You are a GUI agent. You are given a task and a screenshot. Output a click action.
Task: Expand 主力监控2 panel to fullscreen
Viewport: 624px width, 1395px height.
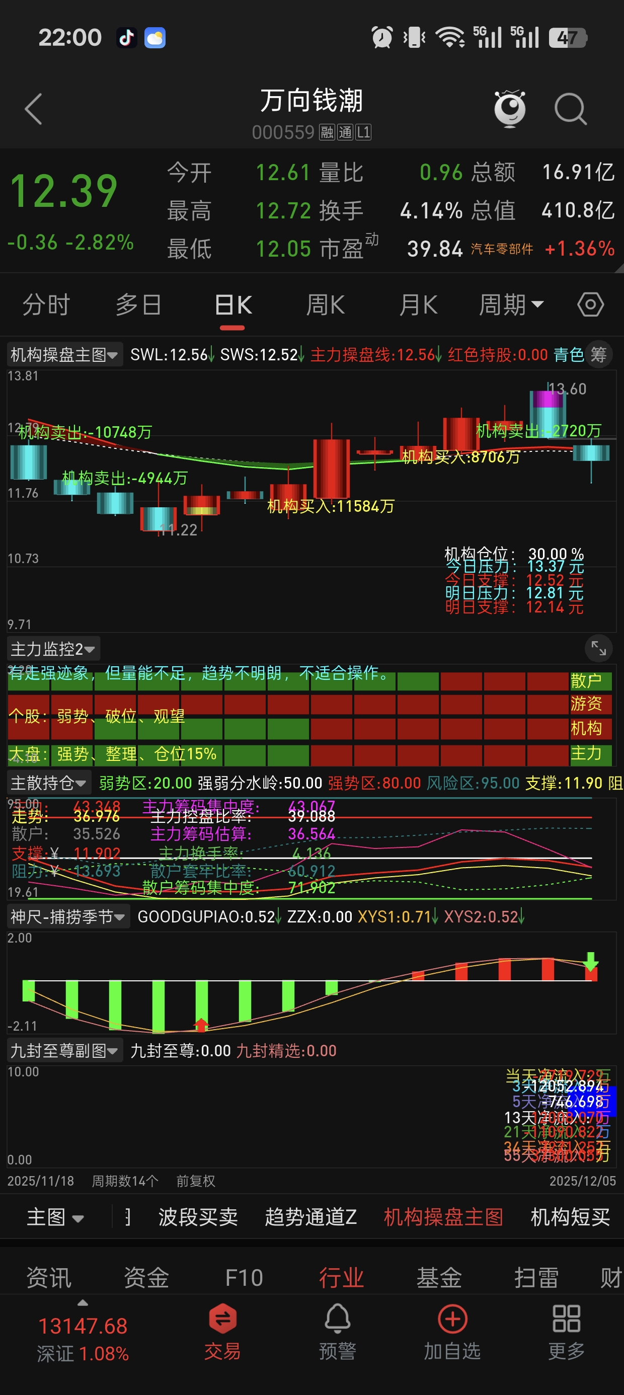tap(598, 648)
